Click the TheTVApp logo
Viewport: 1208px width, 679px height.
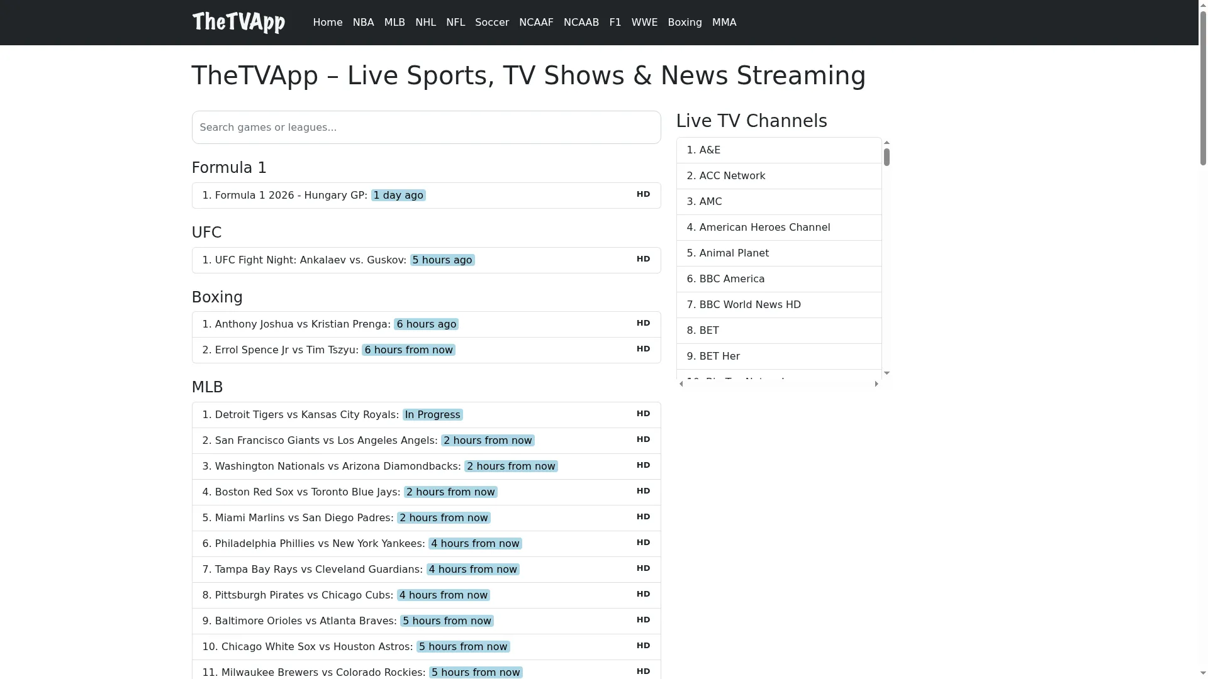click(x=238, y=23)
